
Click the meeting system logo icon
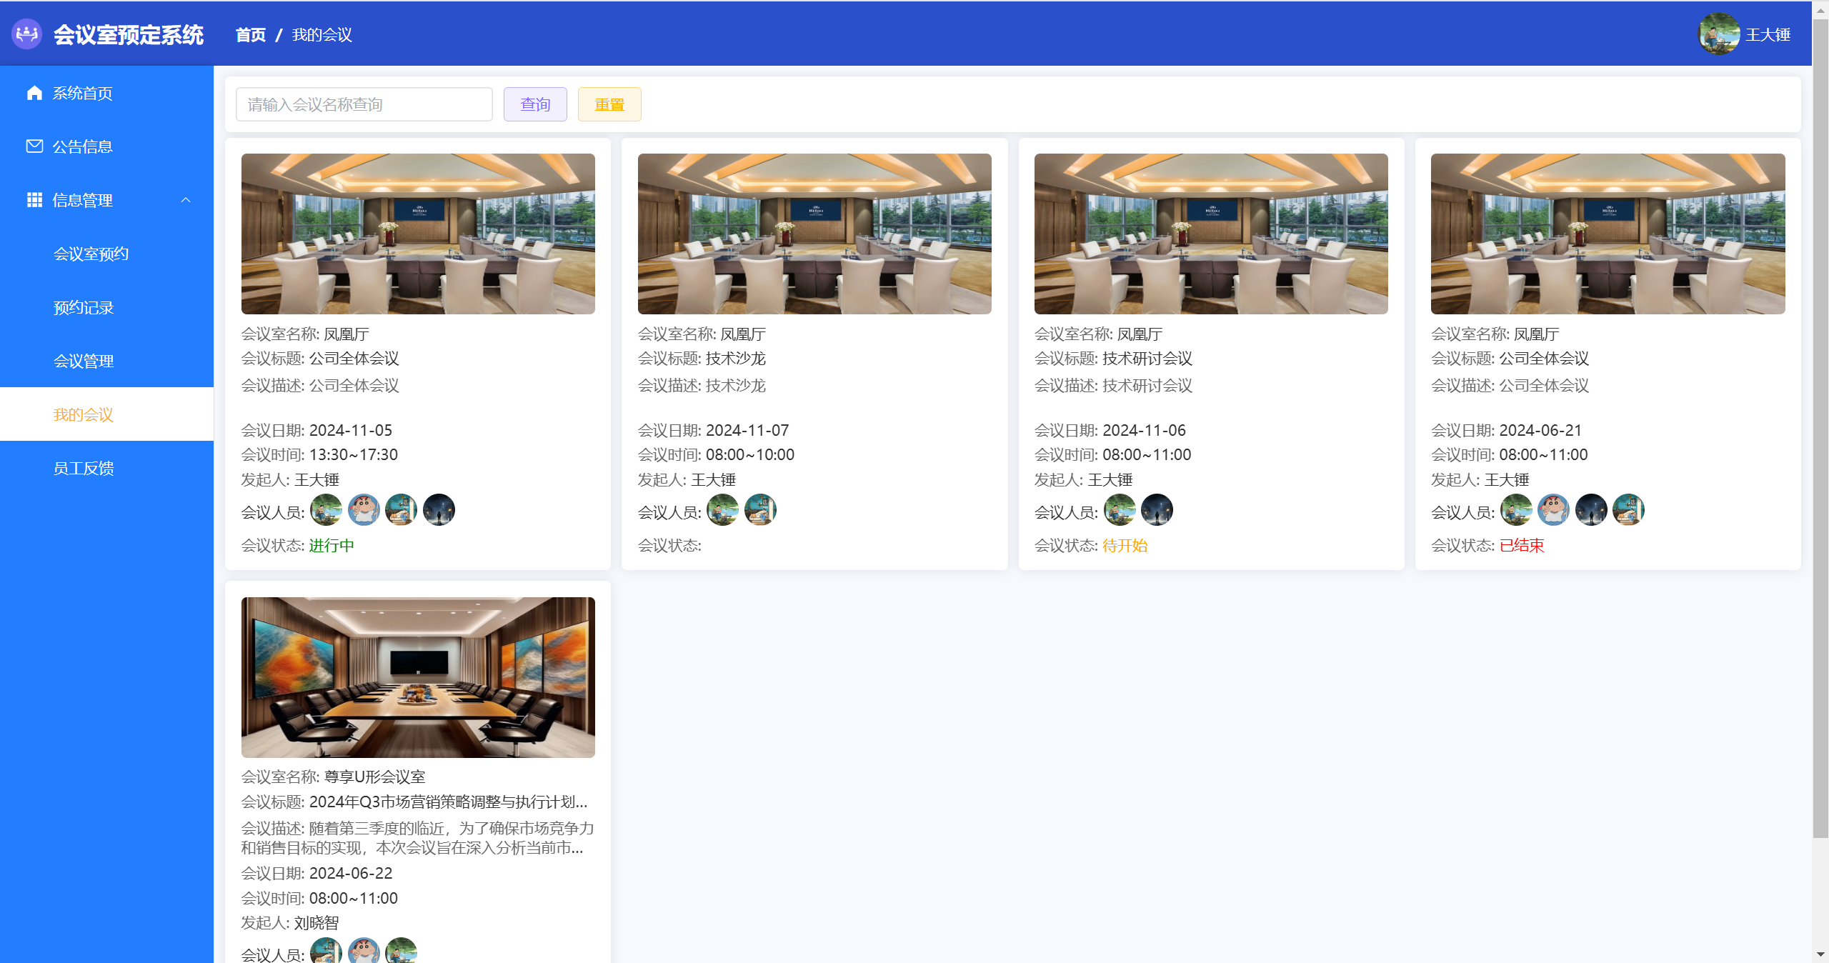27,34
